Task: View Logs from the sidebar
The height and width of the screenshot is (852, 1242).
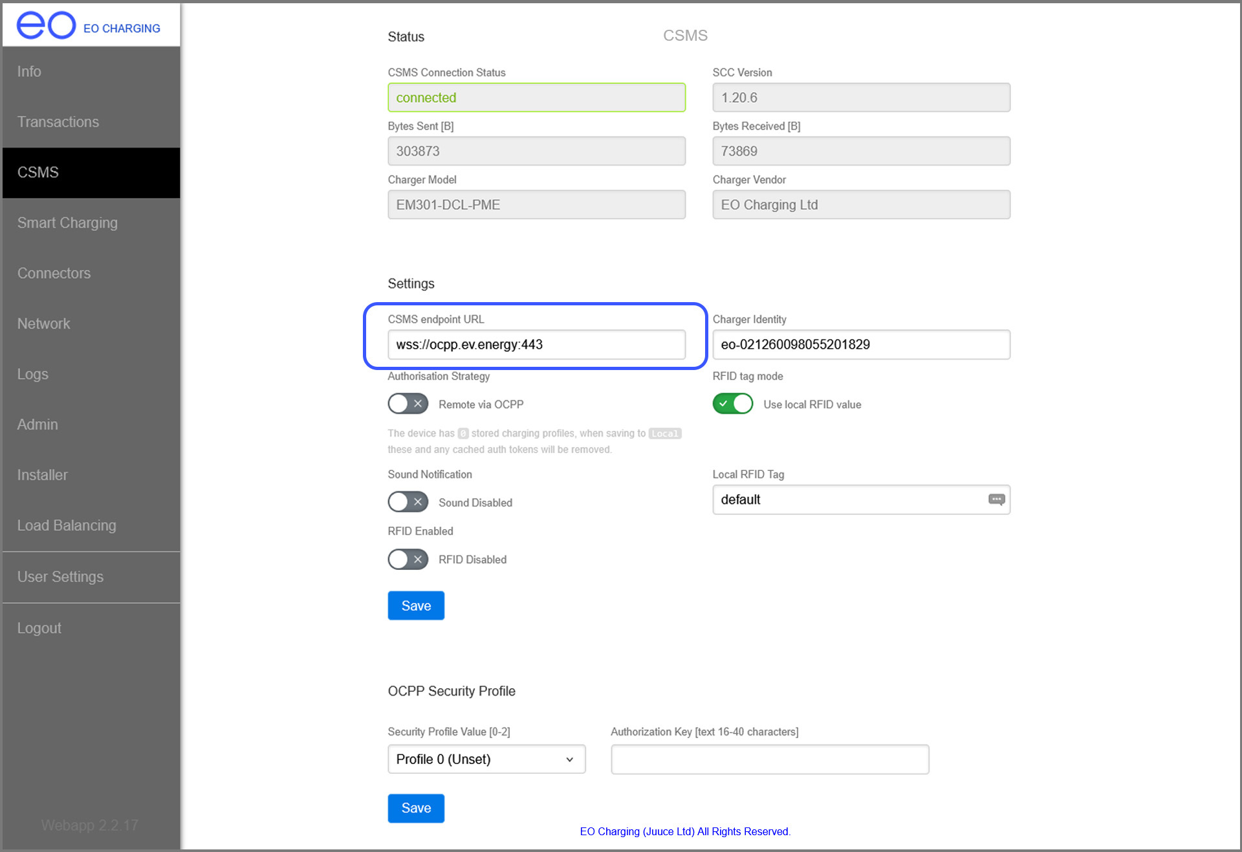Action: [91, 375]
